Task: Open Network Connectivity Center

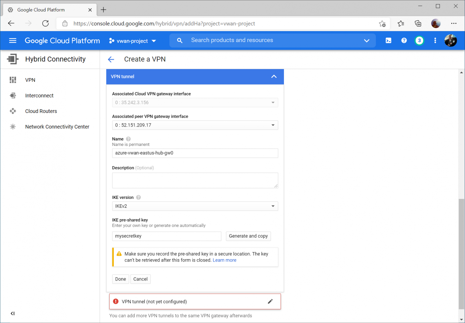Action: click(13, 127)
